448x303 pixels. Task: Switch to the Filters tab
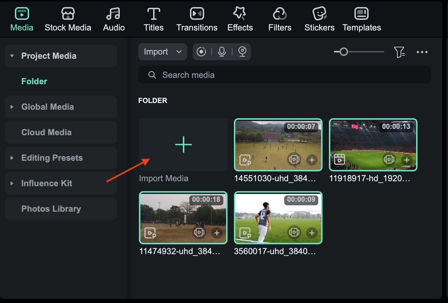(x=280, y=20)
